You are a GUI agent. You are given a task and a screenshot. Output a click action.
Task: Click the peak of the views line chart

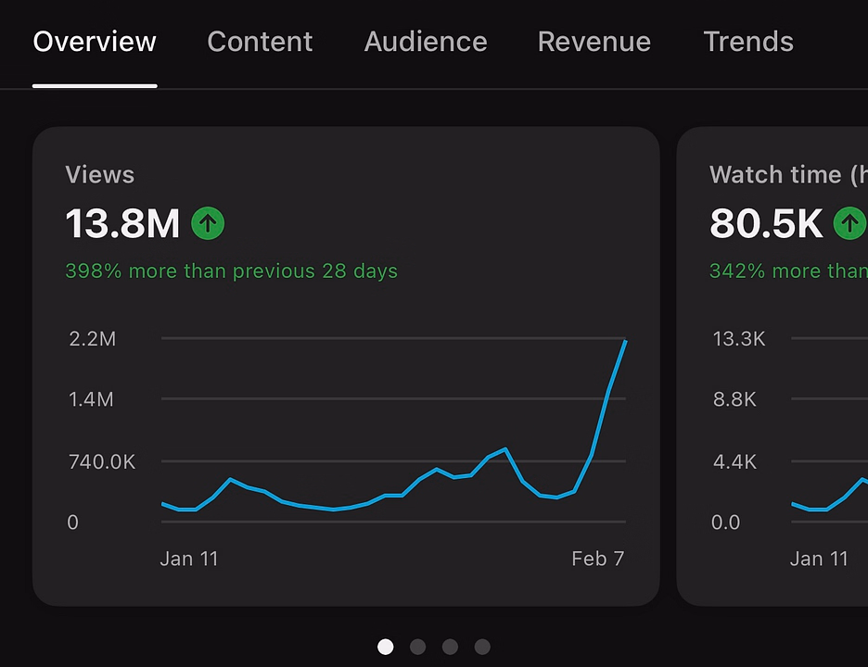pos(626,341)
